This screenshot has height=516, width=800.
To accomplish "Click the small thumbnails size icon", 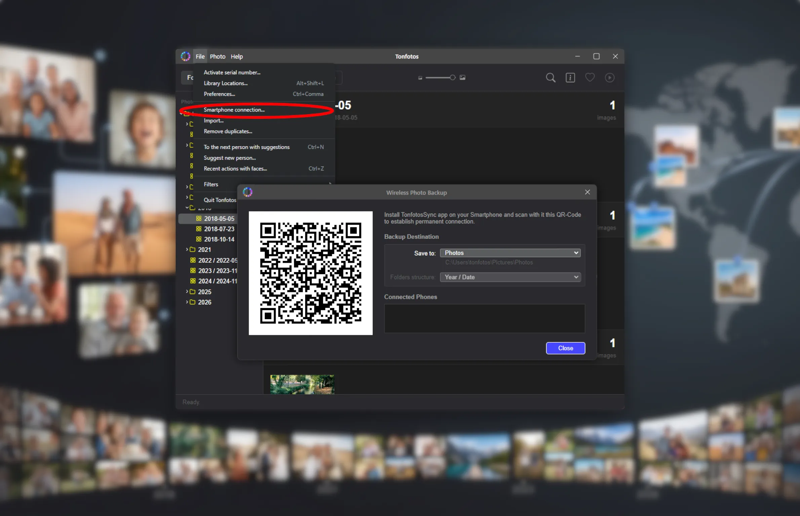I will [x=420, y=78].
